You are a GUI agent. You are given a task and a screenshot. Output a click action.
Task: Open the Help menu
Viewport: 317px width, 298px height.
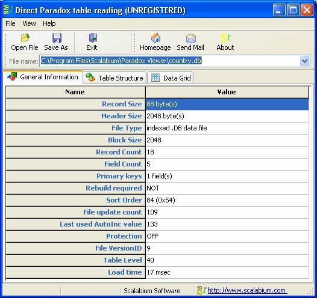(49, 23)
